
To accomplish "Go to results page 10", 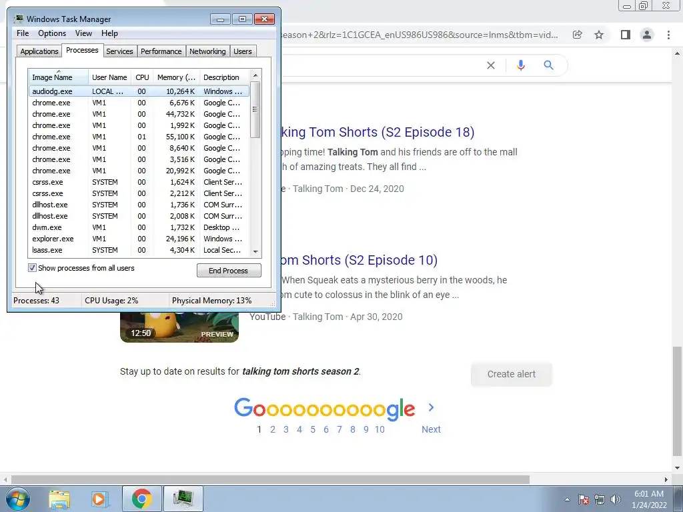I will (x=380, y=429).
